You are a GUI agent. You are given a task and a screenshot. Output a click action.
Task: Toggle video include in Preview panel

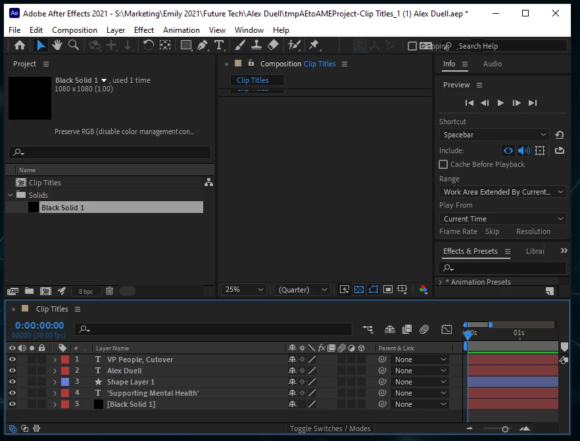pyautogui.click(x=508, y=151)
